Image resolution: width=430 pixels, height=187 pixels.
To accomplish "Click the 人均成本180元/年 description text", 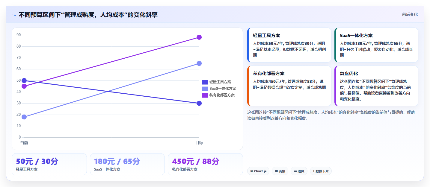I will coord(376,49).
